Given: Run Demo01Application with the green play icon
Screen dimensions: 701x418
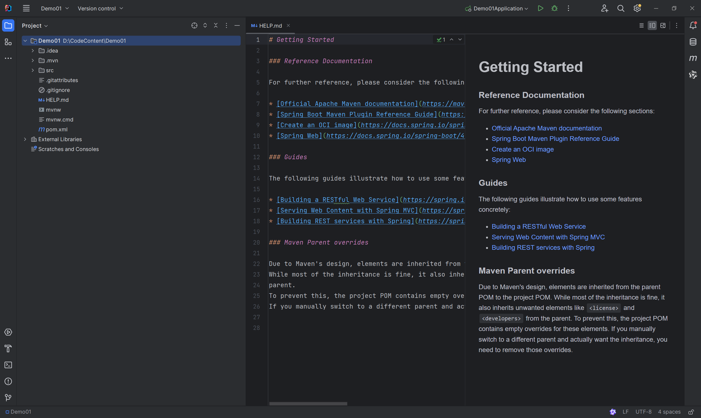Looking at the screenshot, I should [540, 8].
